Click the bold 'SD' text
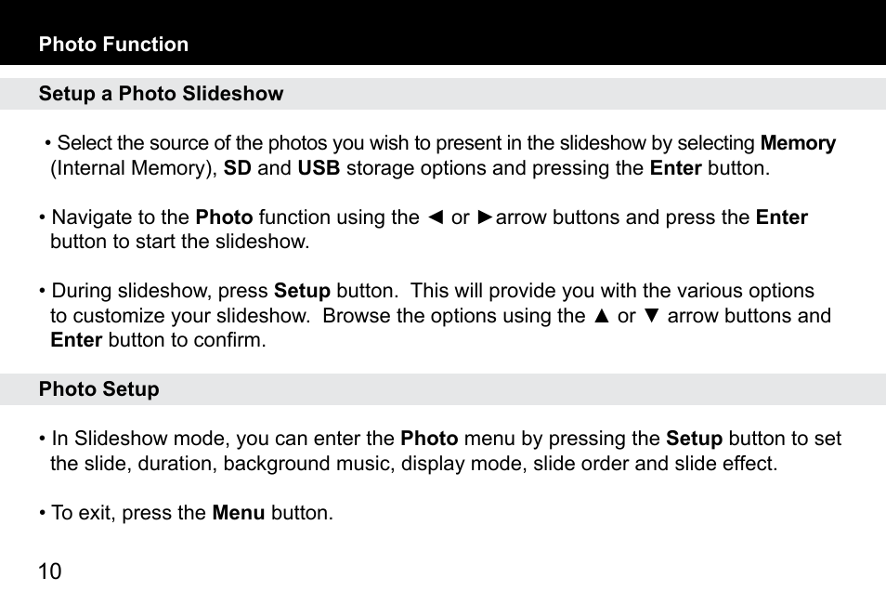The image size is (886, 591). pyautogui.click(x=238, y=168)
